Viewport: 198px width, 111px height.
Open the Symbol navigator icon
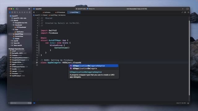tap(15, 12)
